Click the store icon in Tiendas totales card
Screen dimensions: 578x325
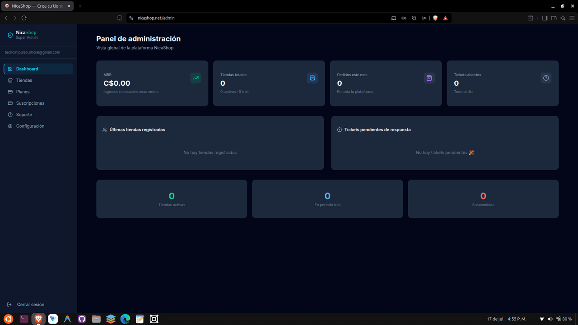312,78
